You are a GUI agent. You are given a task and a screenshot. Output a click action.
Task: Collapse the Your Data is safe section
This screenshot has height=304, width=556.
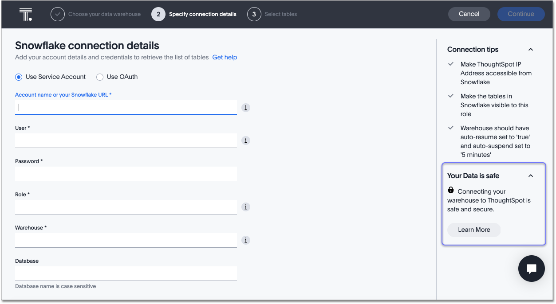[x=530, y=175]
